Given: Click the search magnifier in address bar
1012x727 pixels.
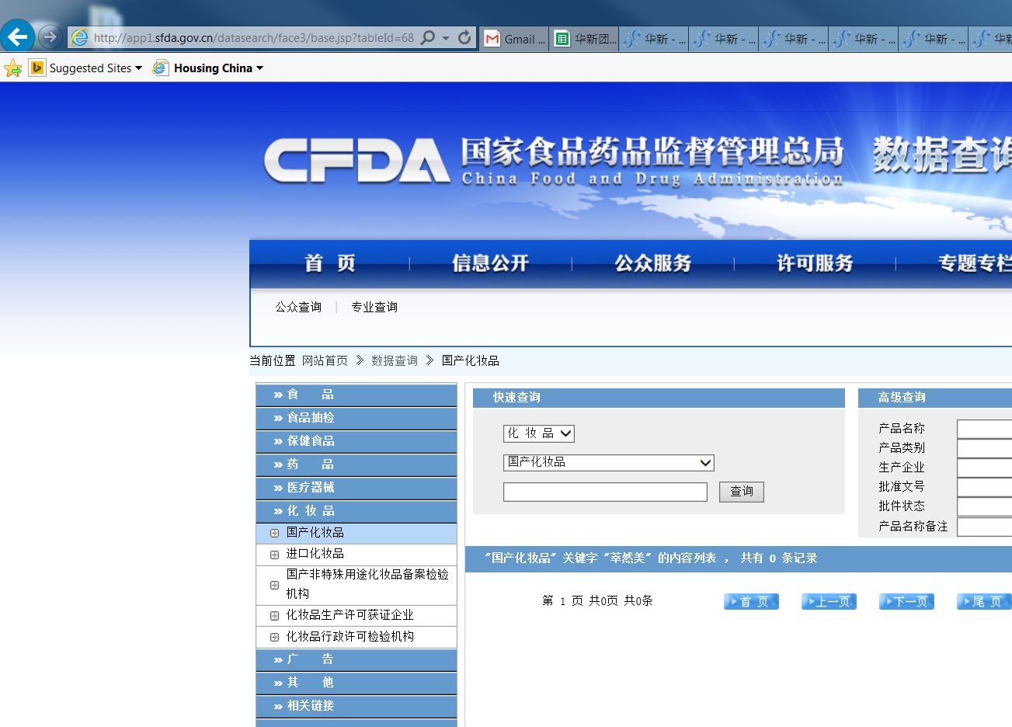Looking at the screenshot, I should (428, 37).
